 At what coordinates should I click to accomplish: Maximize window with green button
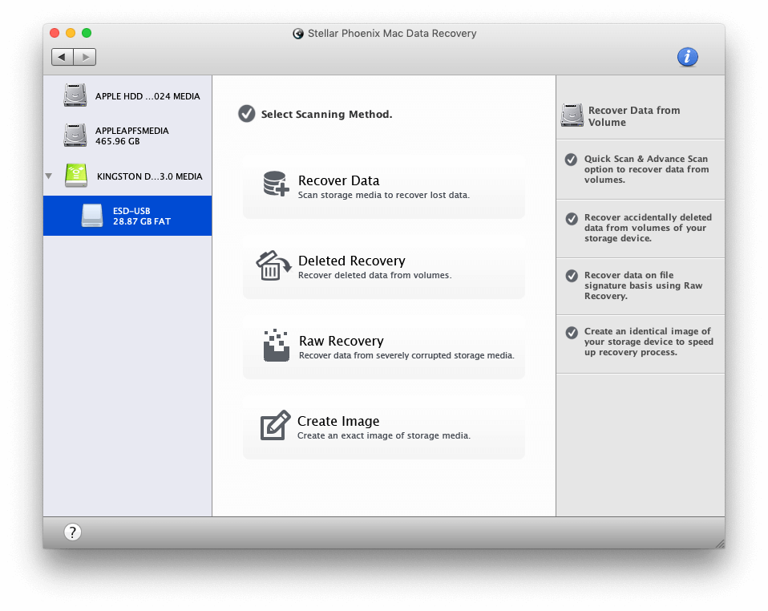[x=87, y=33]
